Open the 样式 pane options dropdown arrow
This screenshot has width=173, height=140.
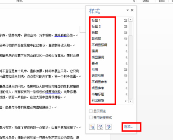pos(128,10)
